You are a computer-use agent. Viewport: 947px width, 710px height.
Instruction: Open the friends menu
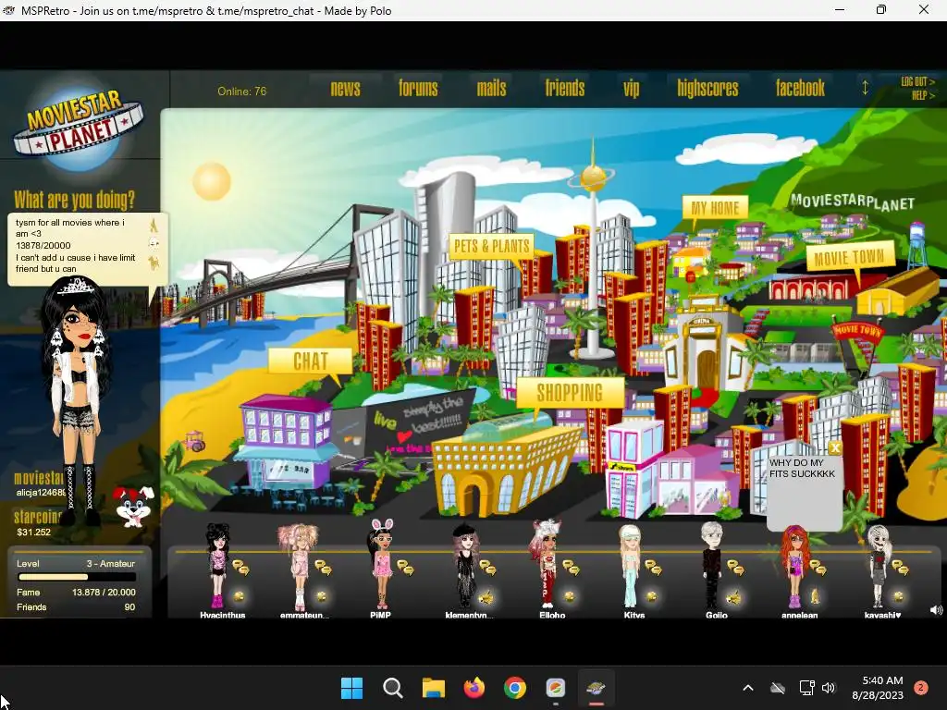pyautogui.click(x=565, y=89)
